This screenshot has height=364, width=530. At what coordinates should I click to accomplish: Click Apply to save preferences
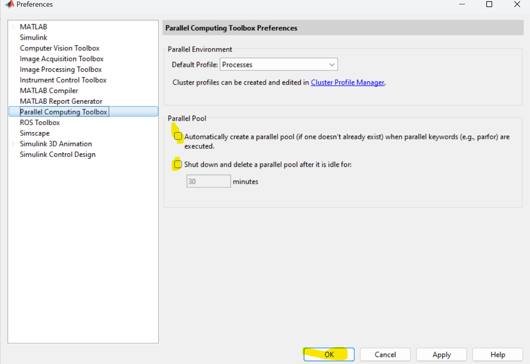tap(441, 354)
